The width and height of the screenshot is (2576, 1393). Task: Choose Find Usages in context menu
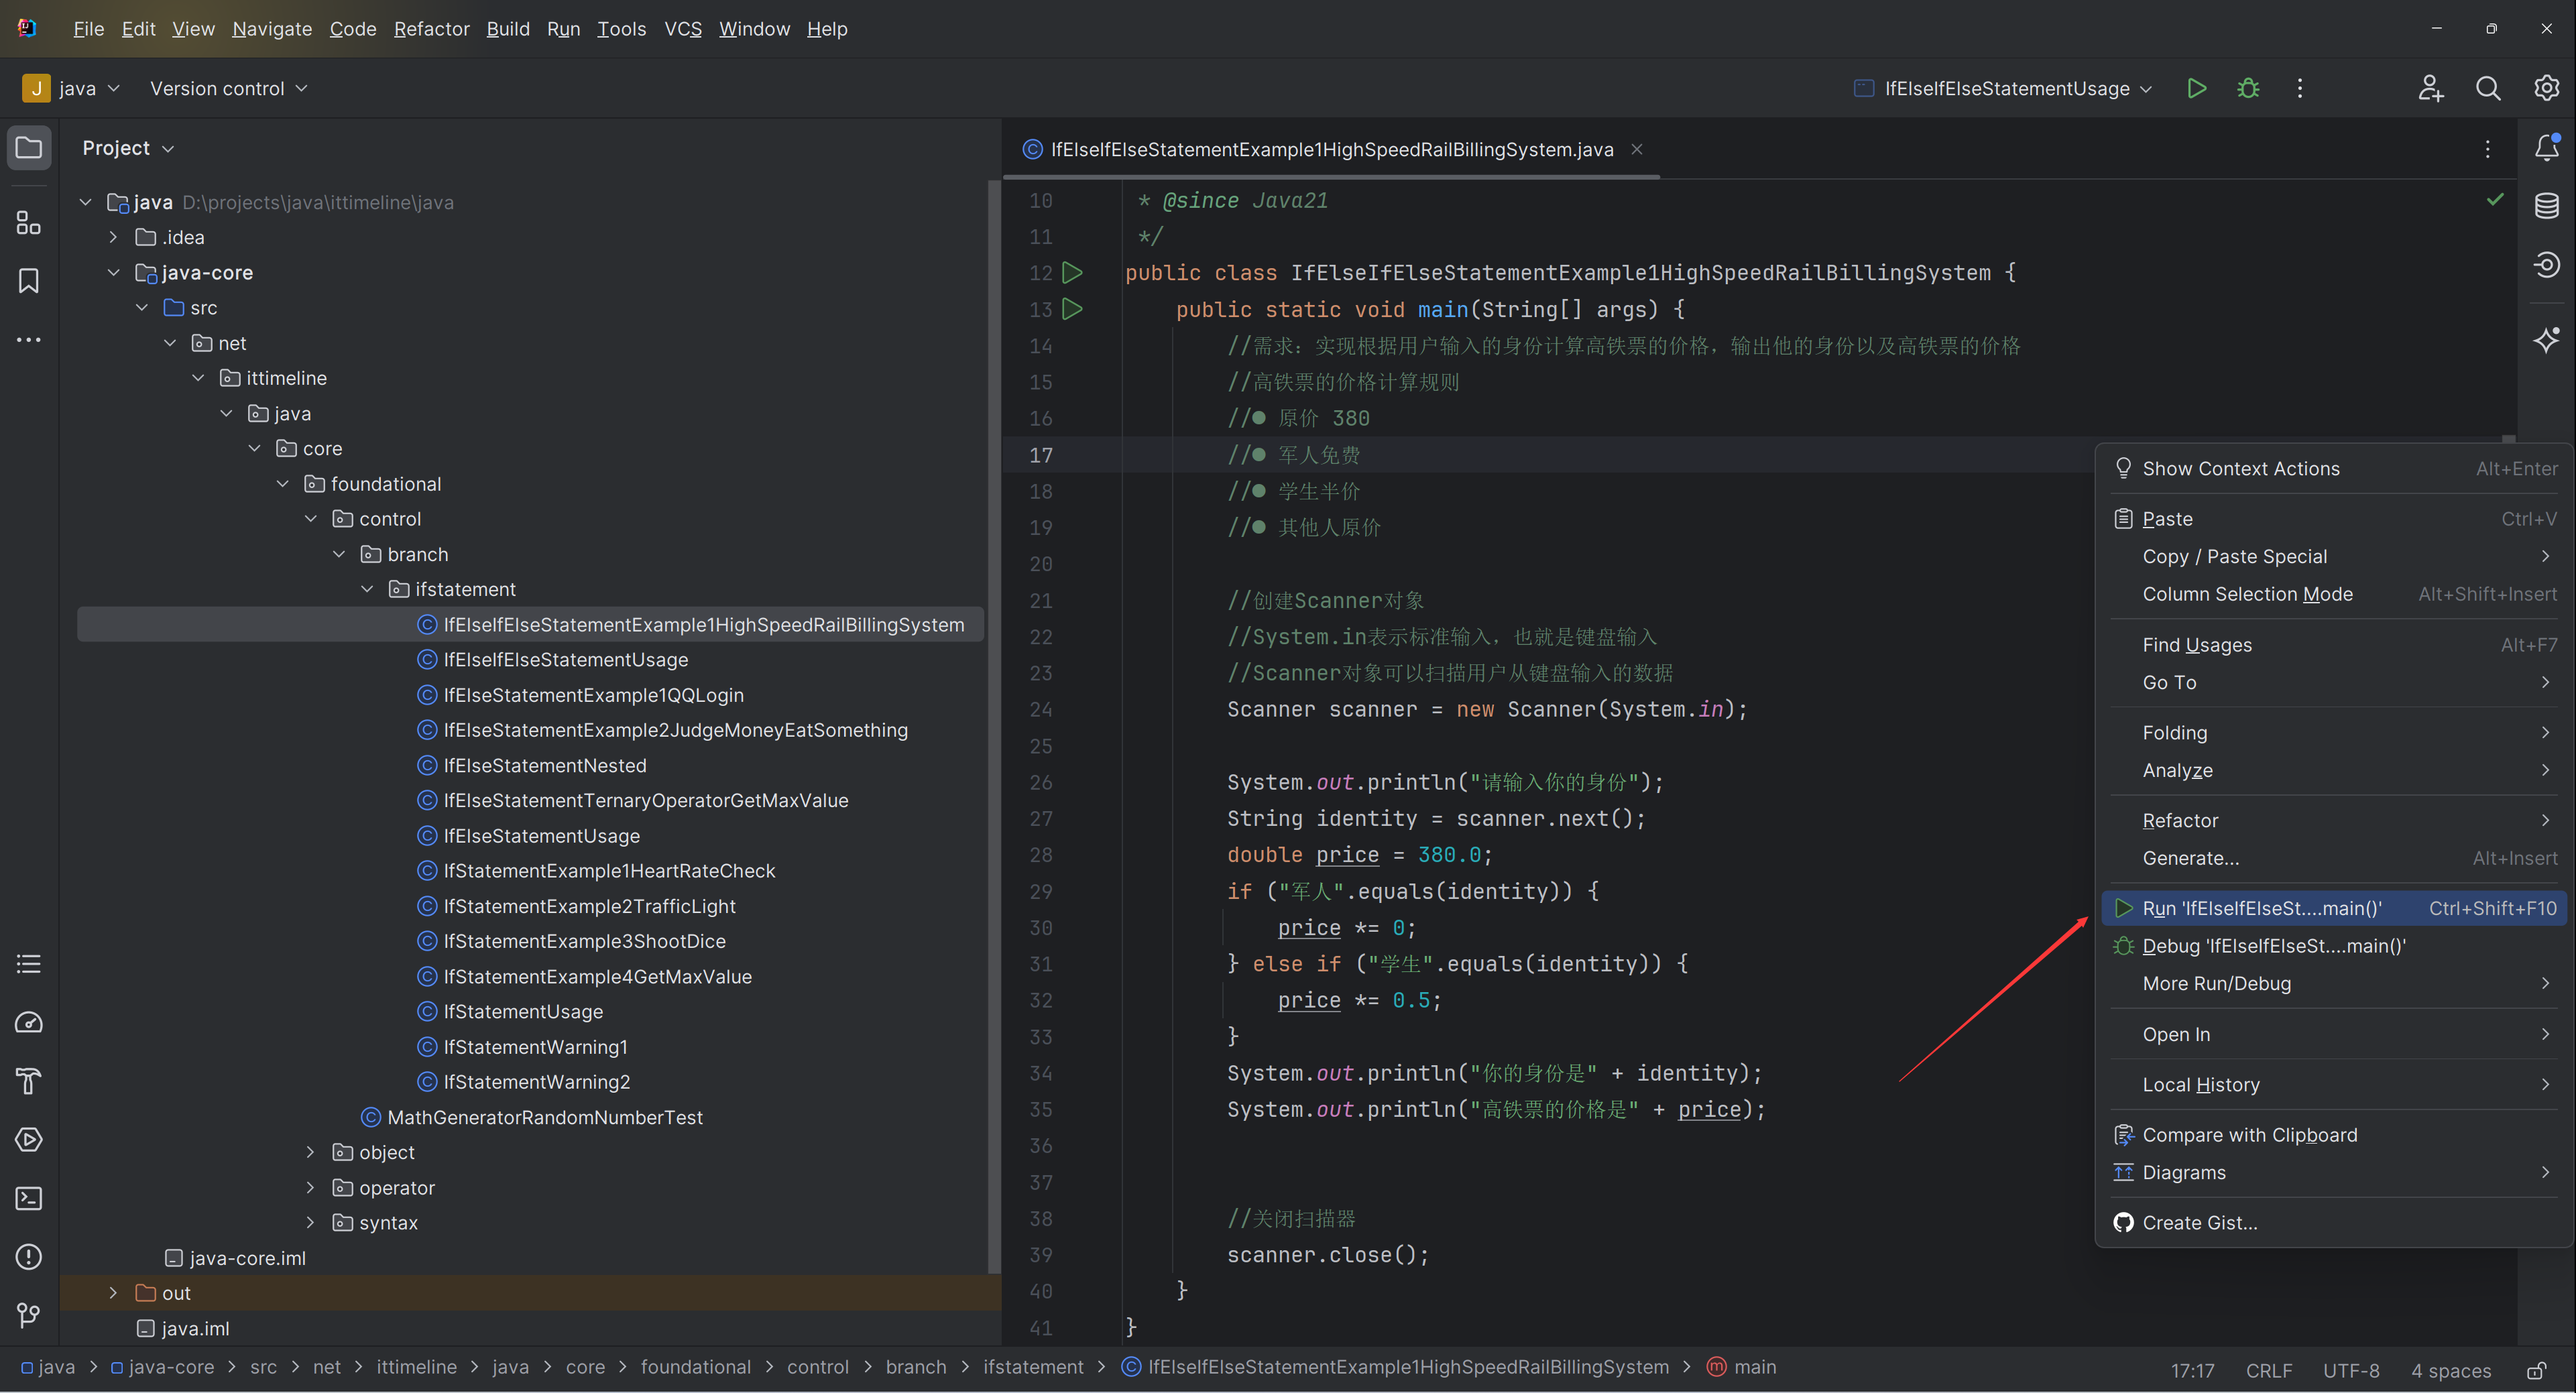click(x=2333, y=645)
